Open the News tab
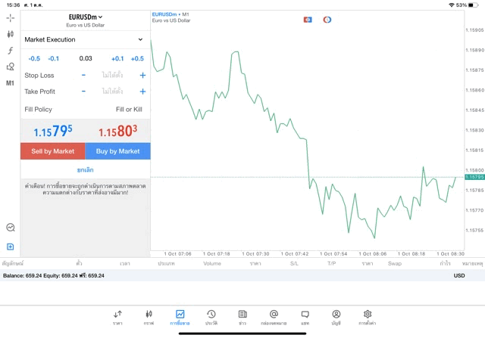Screen dimensions: 485x338 point(242,318)
